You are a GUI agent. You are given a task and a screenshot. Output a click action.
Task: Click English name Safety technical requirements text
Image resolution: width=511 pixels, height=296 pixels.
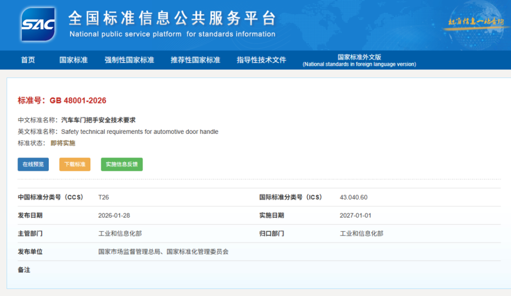click(140, 132)
